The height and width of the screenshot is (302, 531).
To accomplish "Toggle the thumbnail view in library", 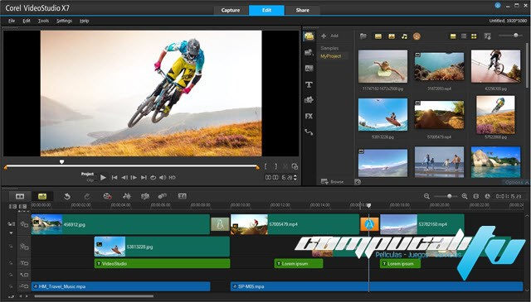I will tap(474, 36).
